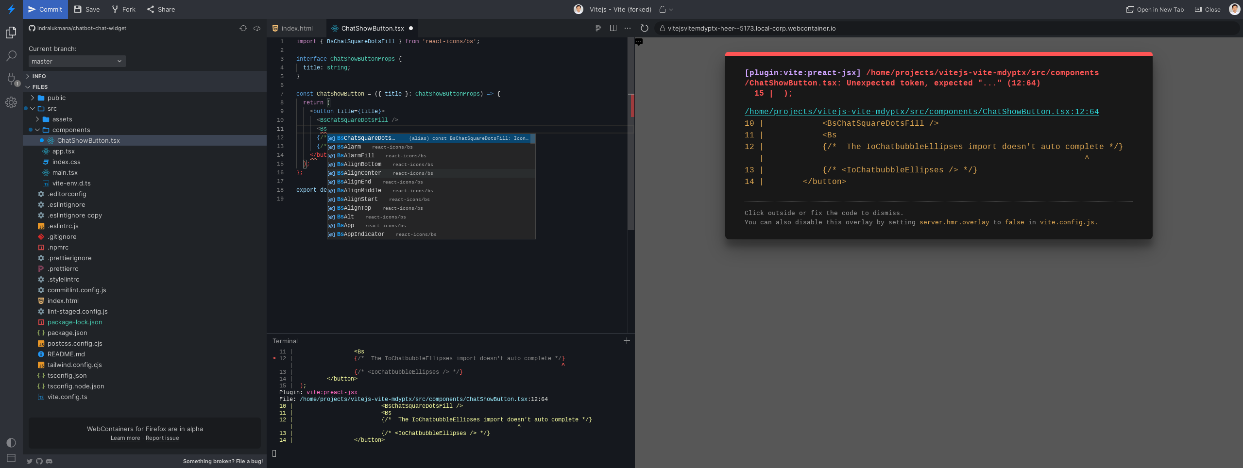Image resolution: width=1243 pixels, height=468 pixels.
Task: Switch to the index.html tab
Action: [x=297, y=28]
